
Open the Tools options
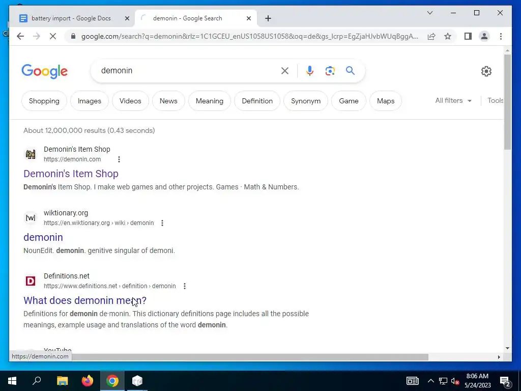[x=495, y=100]
